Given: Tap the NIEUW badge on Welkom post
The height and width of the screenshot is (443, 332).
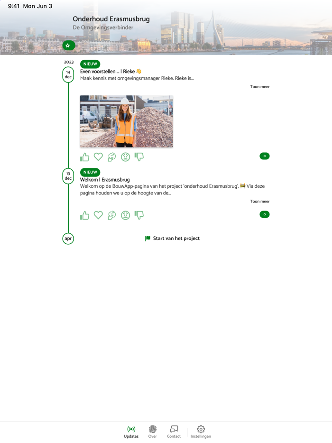Looking at the screenshot, I should 90,172.
